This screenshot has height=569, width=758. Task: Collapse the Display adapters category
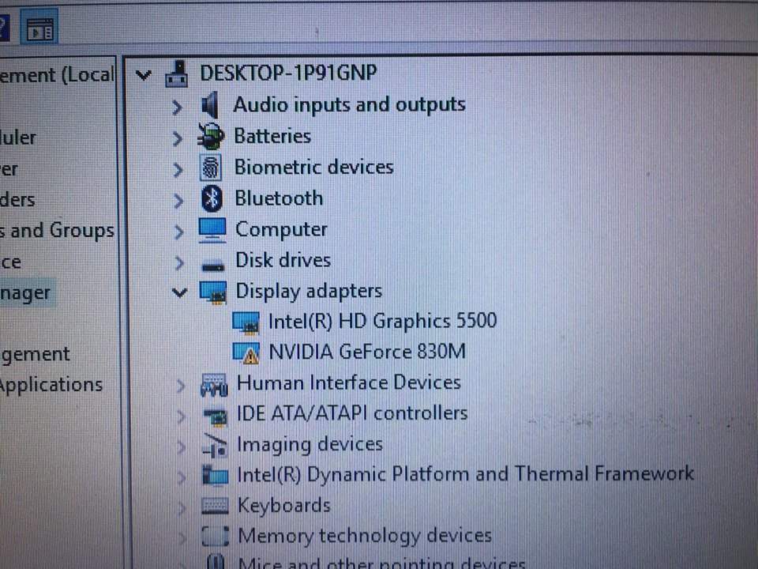pos(179,292)
